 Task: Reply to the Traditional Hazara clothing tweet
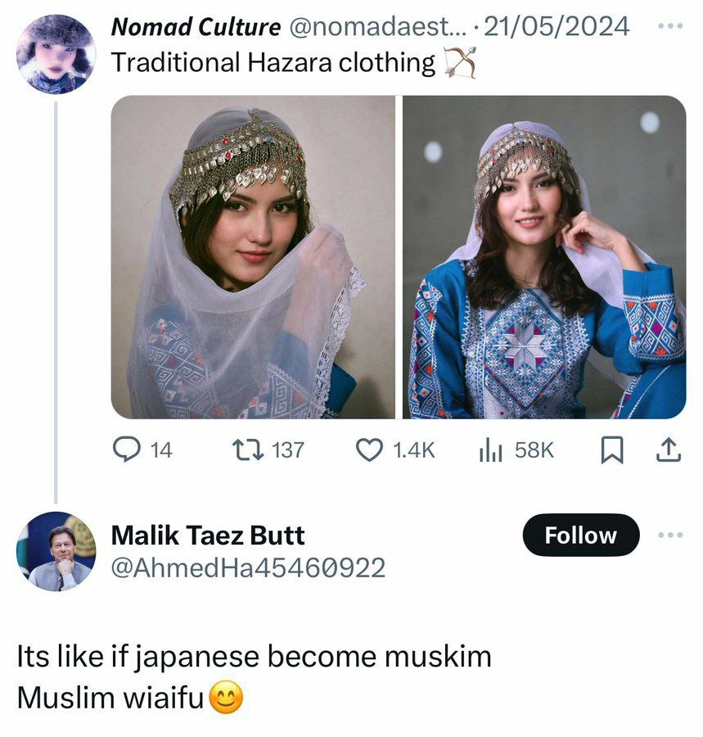[x=125, y=450]
